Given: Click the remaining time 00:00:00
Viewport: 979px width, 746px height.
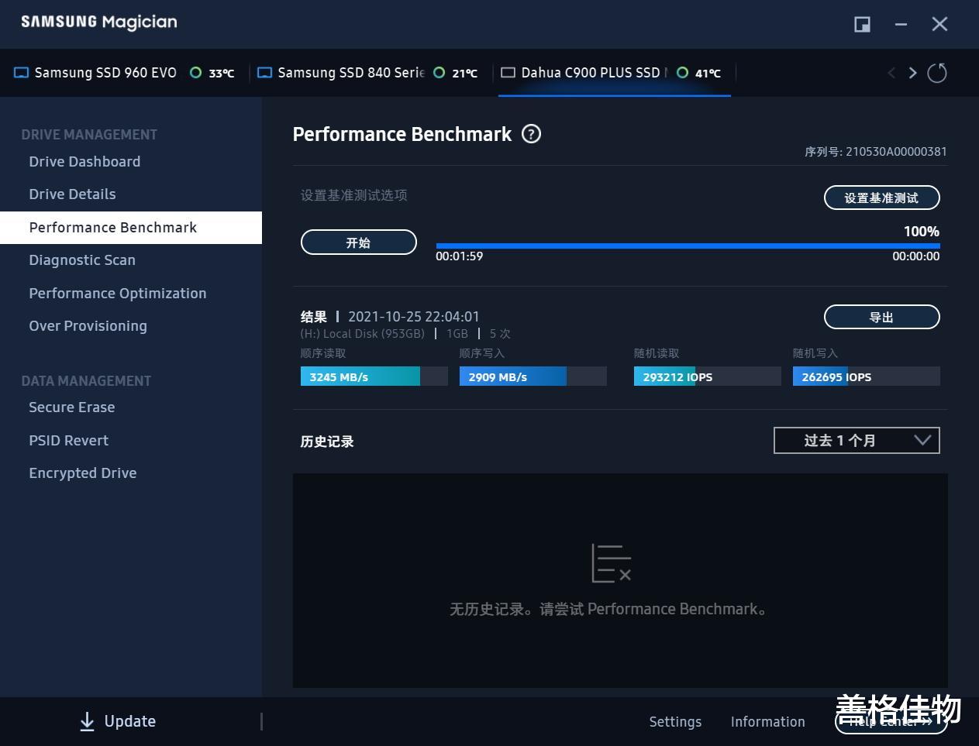Looking at the screenshot, I should (x=916, y=256).
